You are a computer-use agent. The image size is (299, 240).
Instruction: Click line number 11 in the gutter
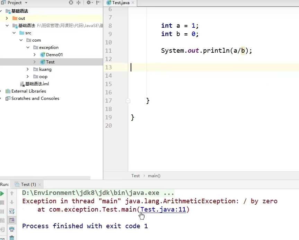pos(108,51)
